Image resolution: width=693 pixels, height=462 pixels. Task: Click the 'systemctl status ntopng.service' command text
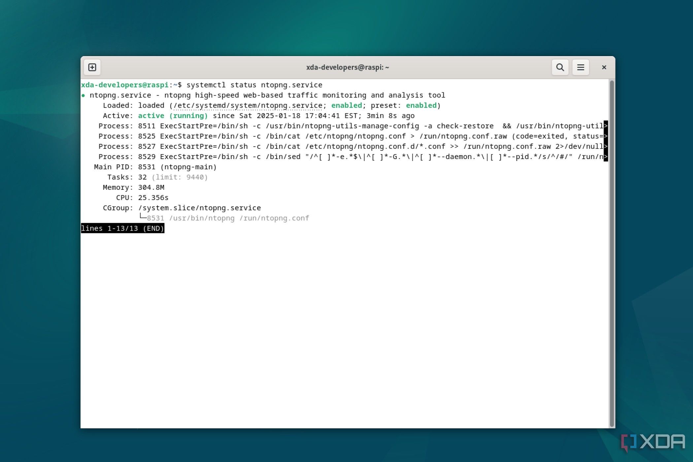pyautogui.click(x=254, y=85)
